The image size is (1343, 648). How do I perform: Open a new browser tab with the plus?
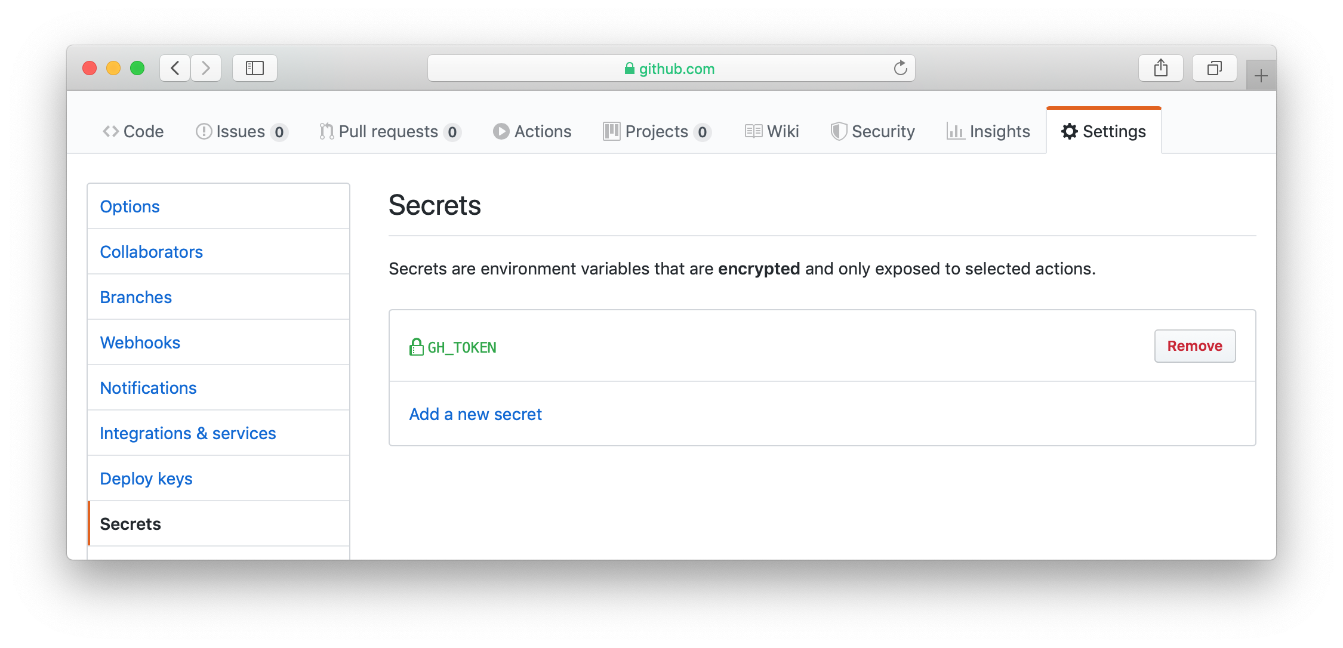coord(1261,75)
